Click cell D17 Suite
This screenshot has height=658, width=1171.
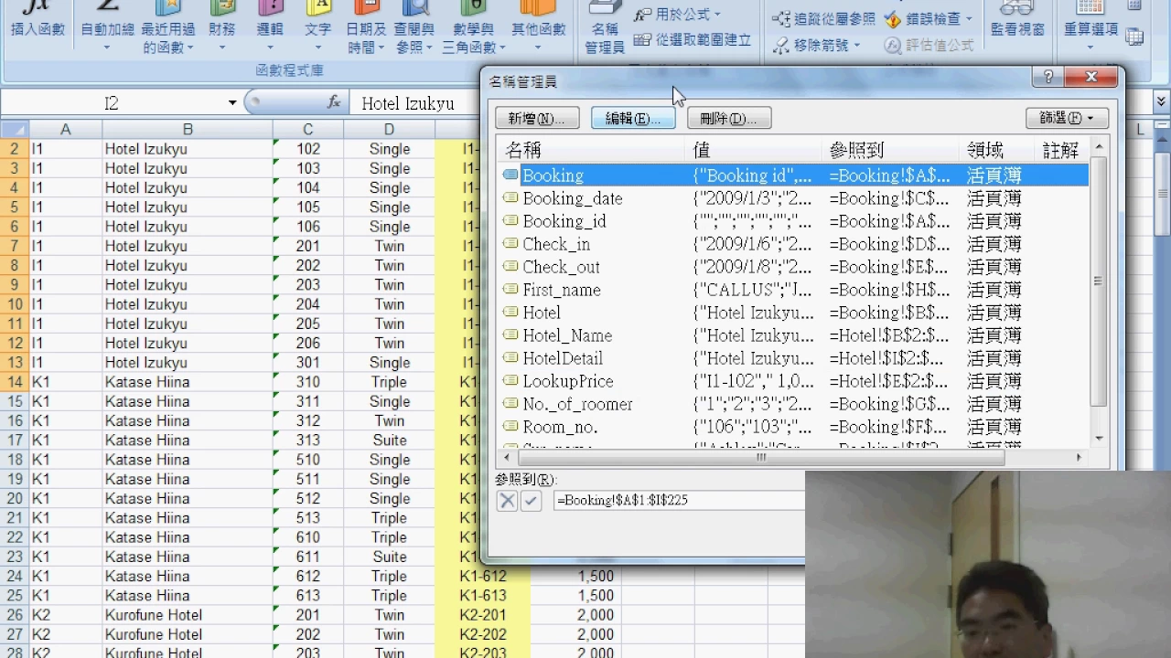(389, 440)
